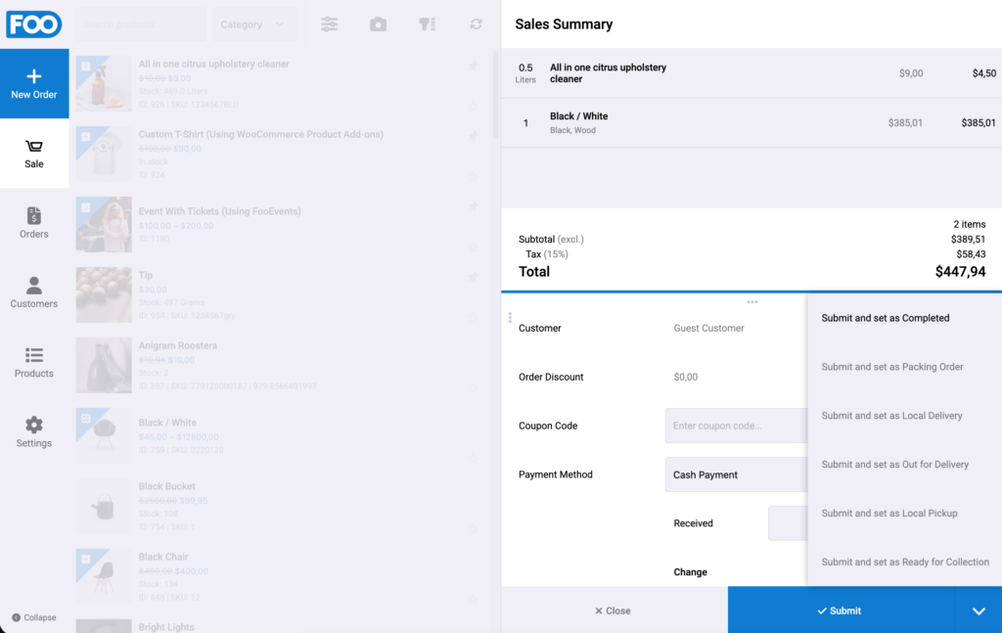1002x633 pixels.
Task: Toggle pin on citrus upholstery cleaner
Action: click(x=473, y=66)
